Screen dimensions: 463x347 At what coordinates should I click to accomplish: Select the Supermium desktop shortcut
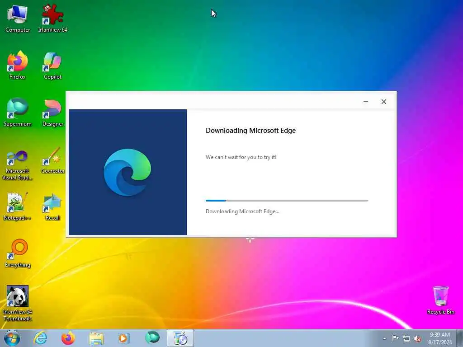tap(18, 113)
